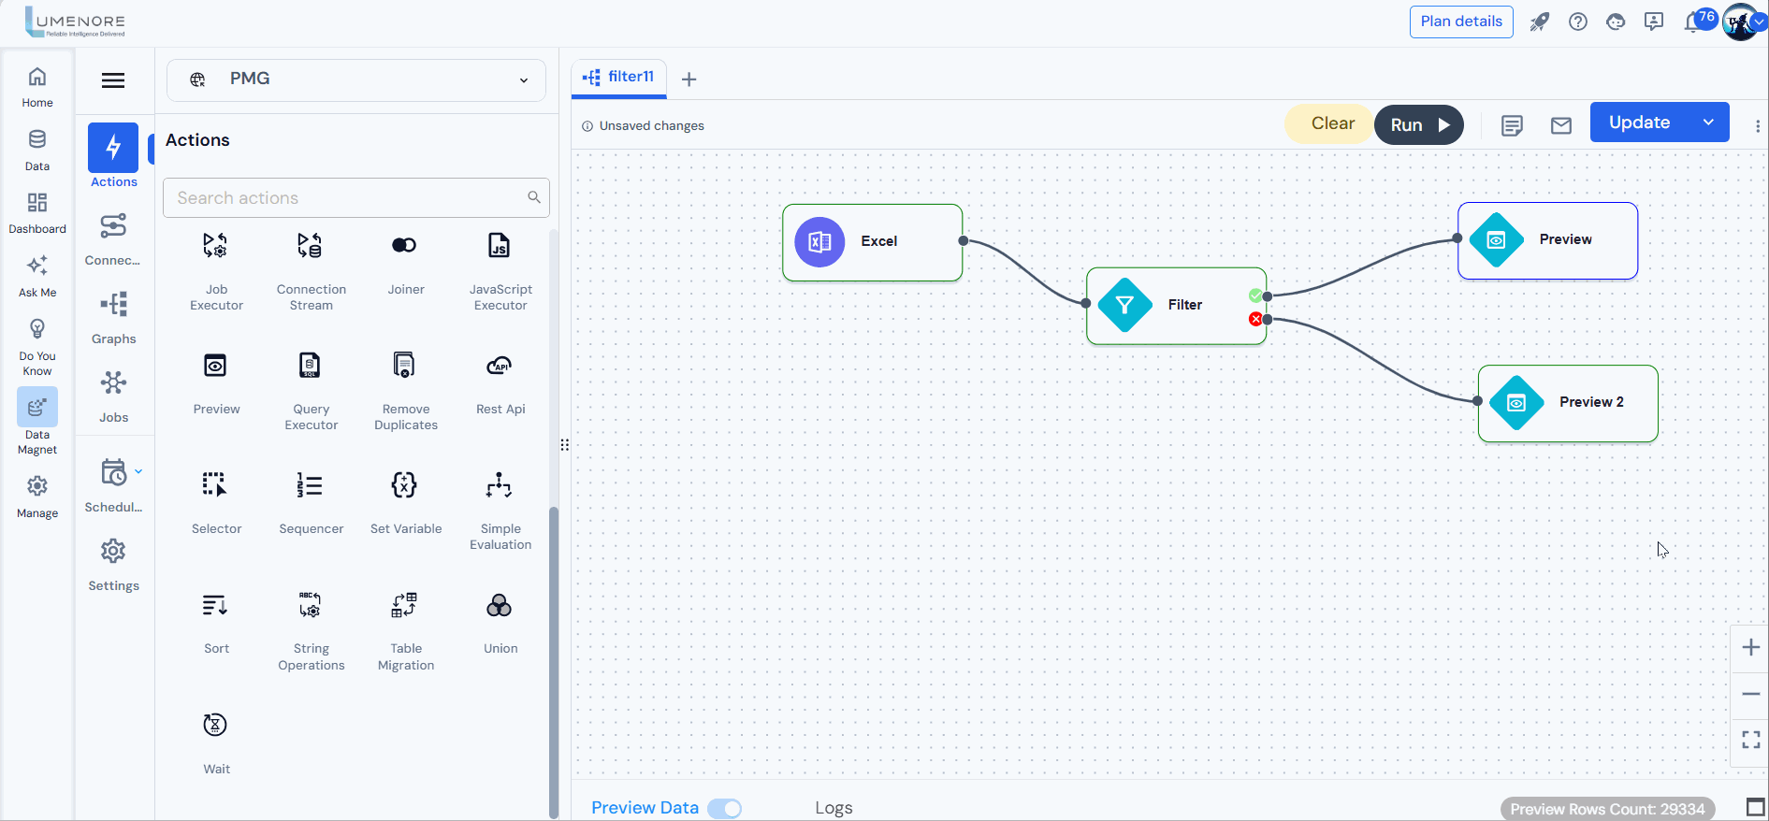The height and width of the screenshot is (821, 1769).
Task: Select the Sort action icon
Action: click(x=215, y=606)
